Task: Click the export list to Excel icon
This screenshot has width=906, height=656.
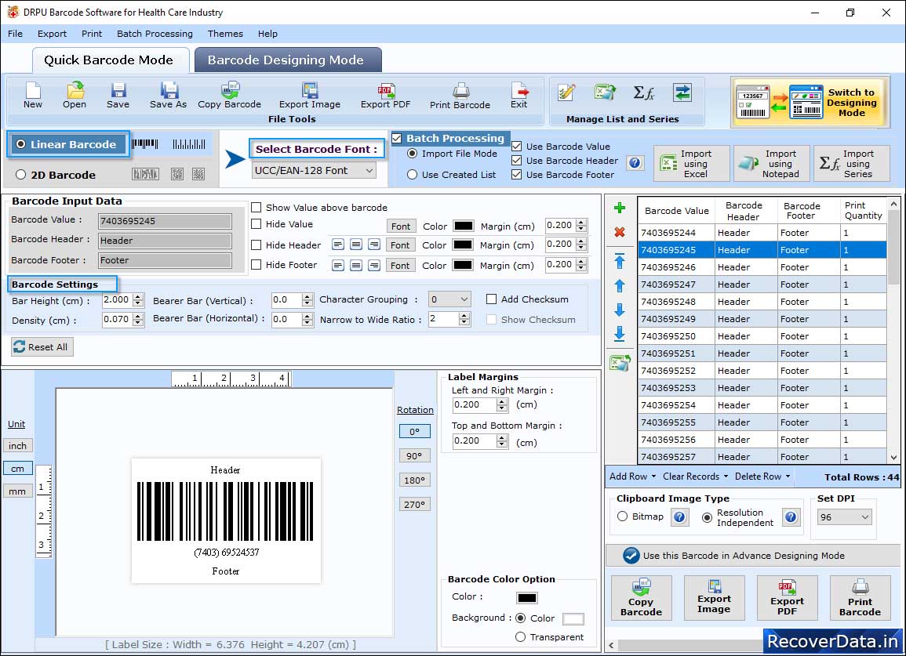Action: tap(620, 363)
